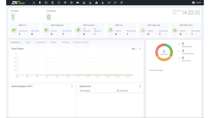
Task: Click the No password count
Action: point(95,34)
